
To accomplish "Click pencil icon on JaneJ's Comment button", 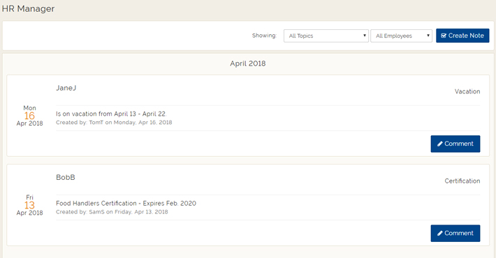I will (x=439, y=144).
